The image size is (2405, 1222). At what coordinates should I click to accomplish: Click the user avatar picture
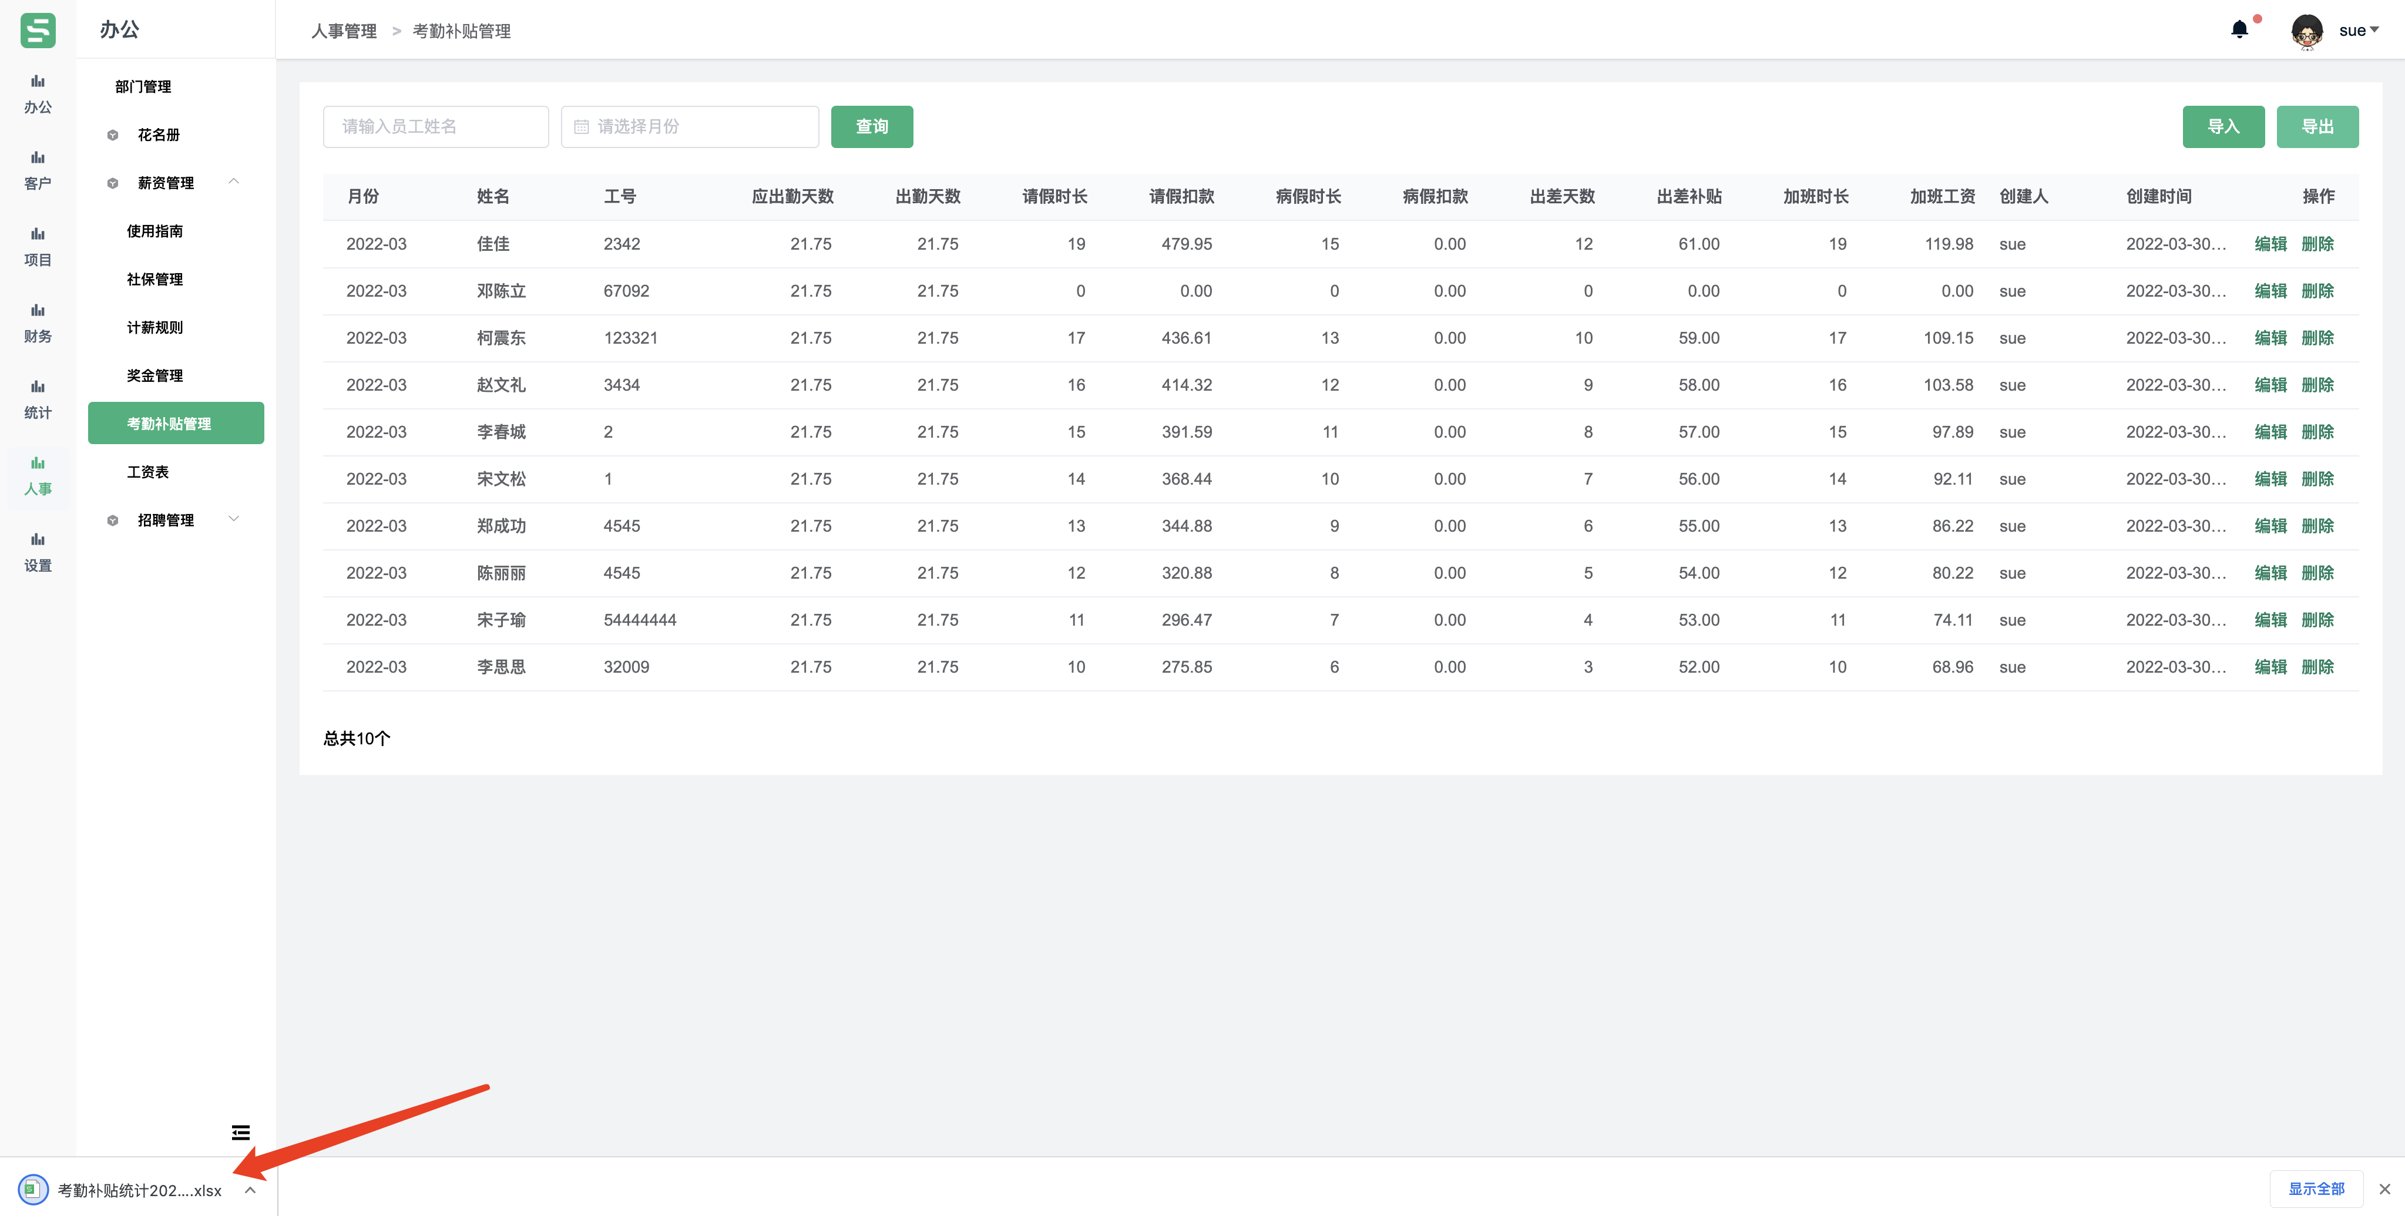[x=2307, y=31]
